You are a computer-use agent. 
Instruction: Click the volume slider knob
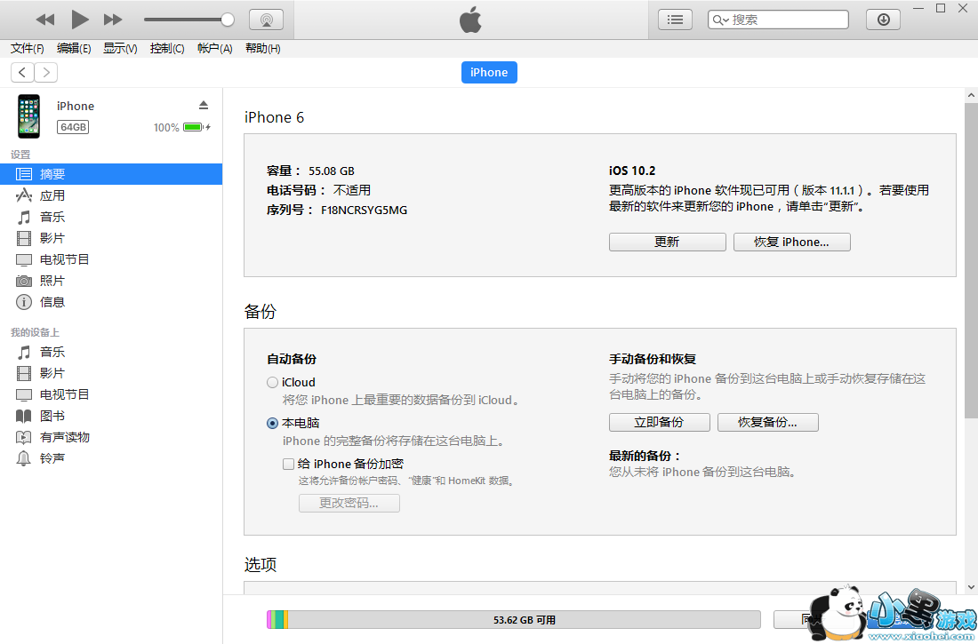click(x=228, y=20)
